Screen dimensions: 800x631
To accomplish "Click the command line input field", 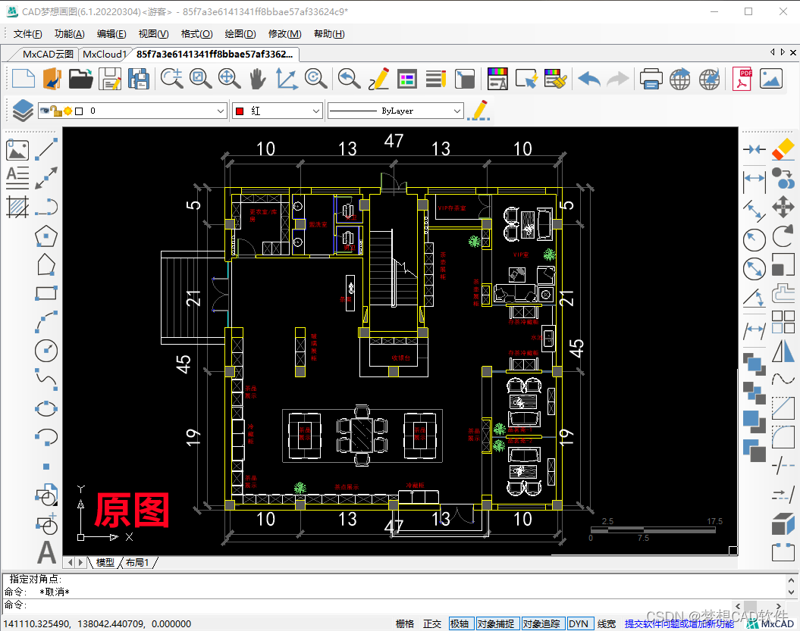I will 367,605.
